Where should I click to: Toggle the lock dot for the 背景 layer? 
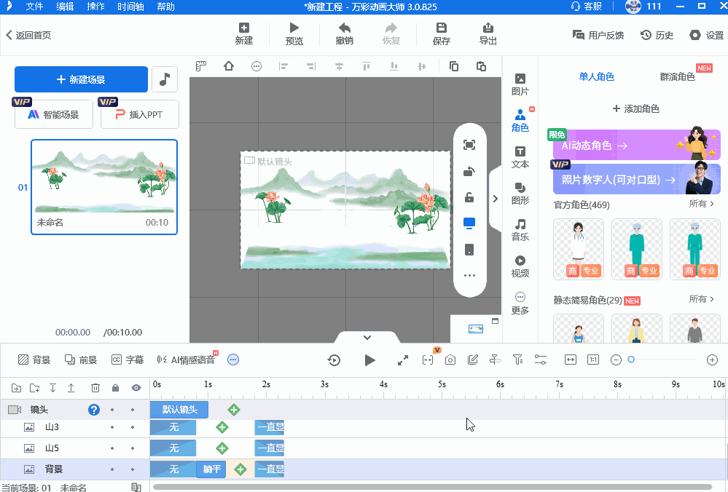pyautogui.click(x=112, y=469)
